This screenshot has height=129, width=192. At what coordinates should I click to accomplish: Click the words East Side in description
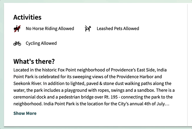tap(144, 70)
